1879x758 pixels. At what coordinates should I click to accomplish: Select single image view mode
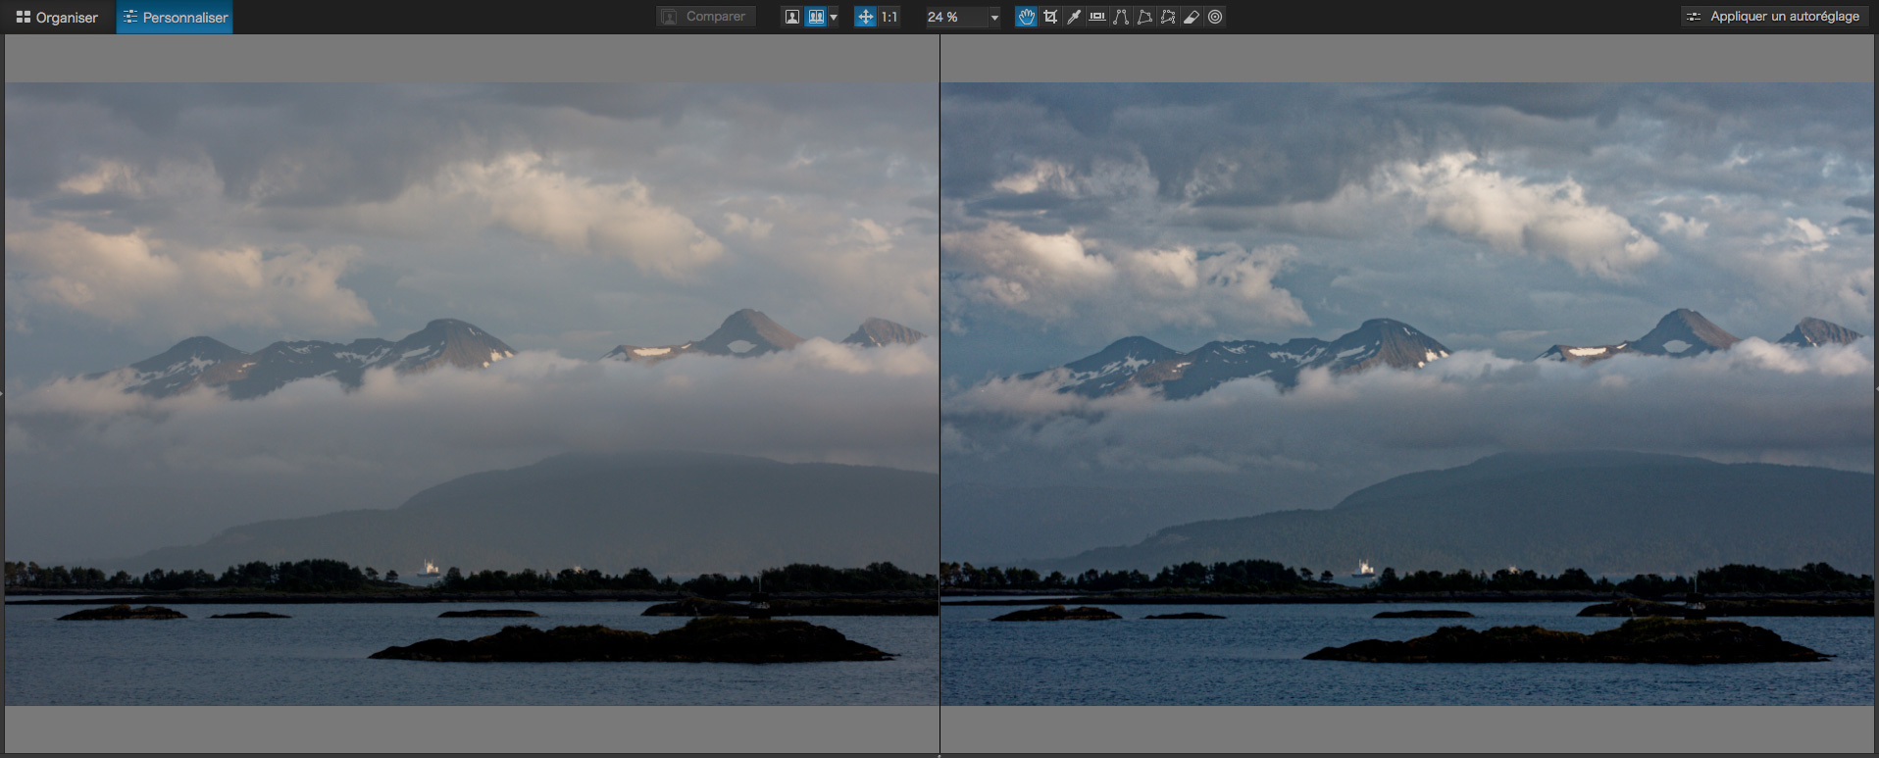tap(791, 17)
